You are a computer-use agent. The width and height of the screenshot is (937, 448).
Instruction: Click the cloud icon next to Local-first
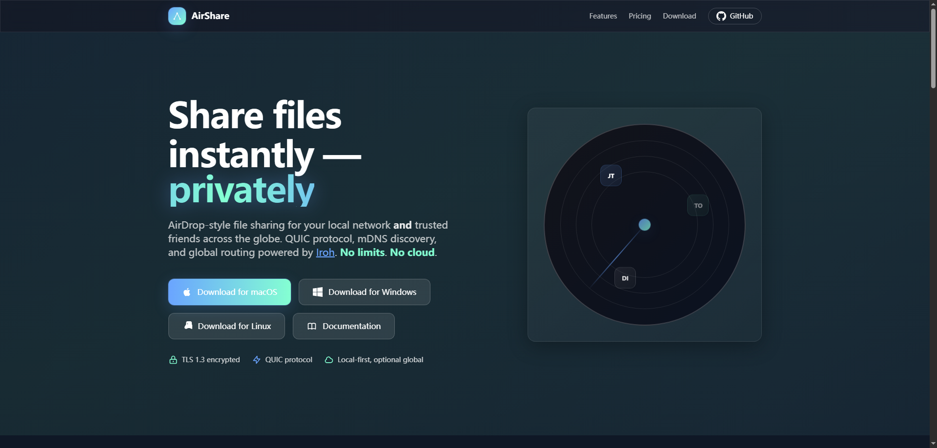(329, 359)
